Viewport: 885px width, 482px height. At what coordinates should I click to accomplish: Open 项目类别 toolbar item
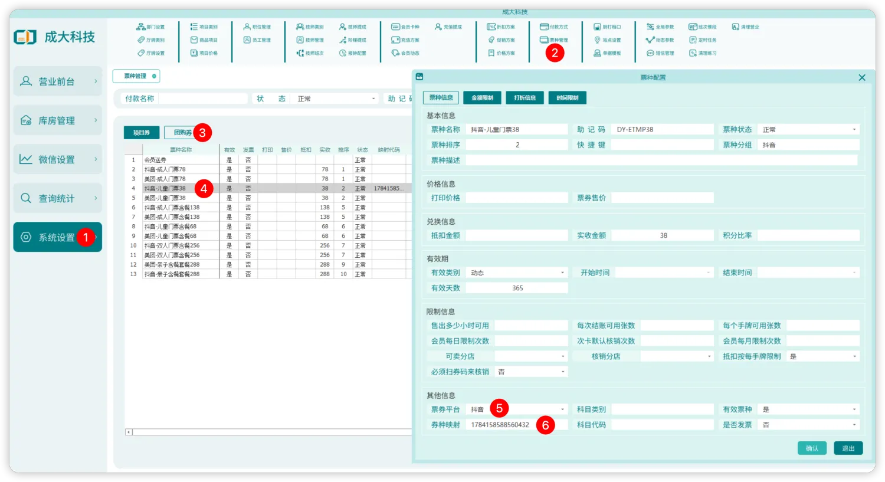click(x=204, y=27)
